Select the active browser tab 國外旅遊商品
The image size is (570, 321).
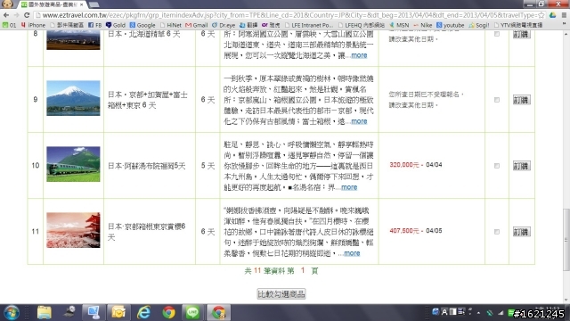52,4
